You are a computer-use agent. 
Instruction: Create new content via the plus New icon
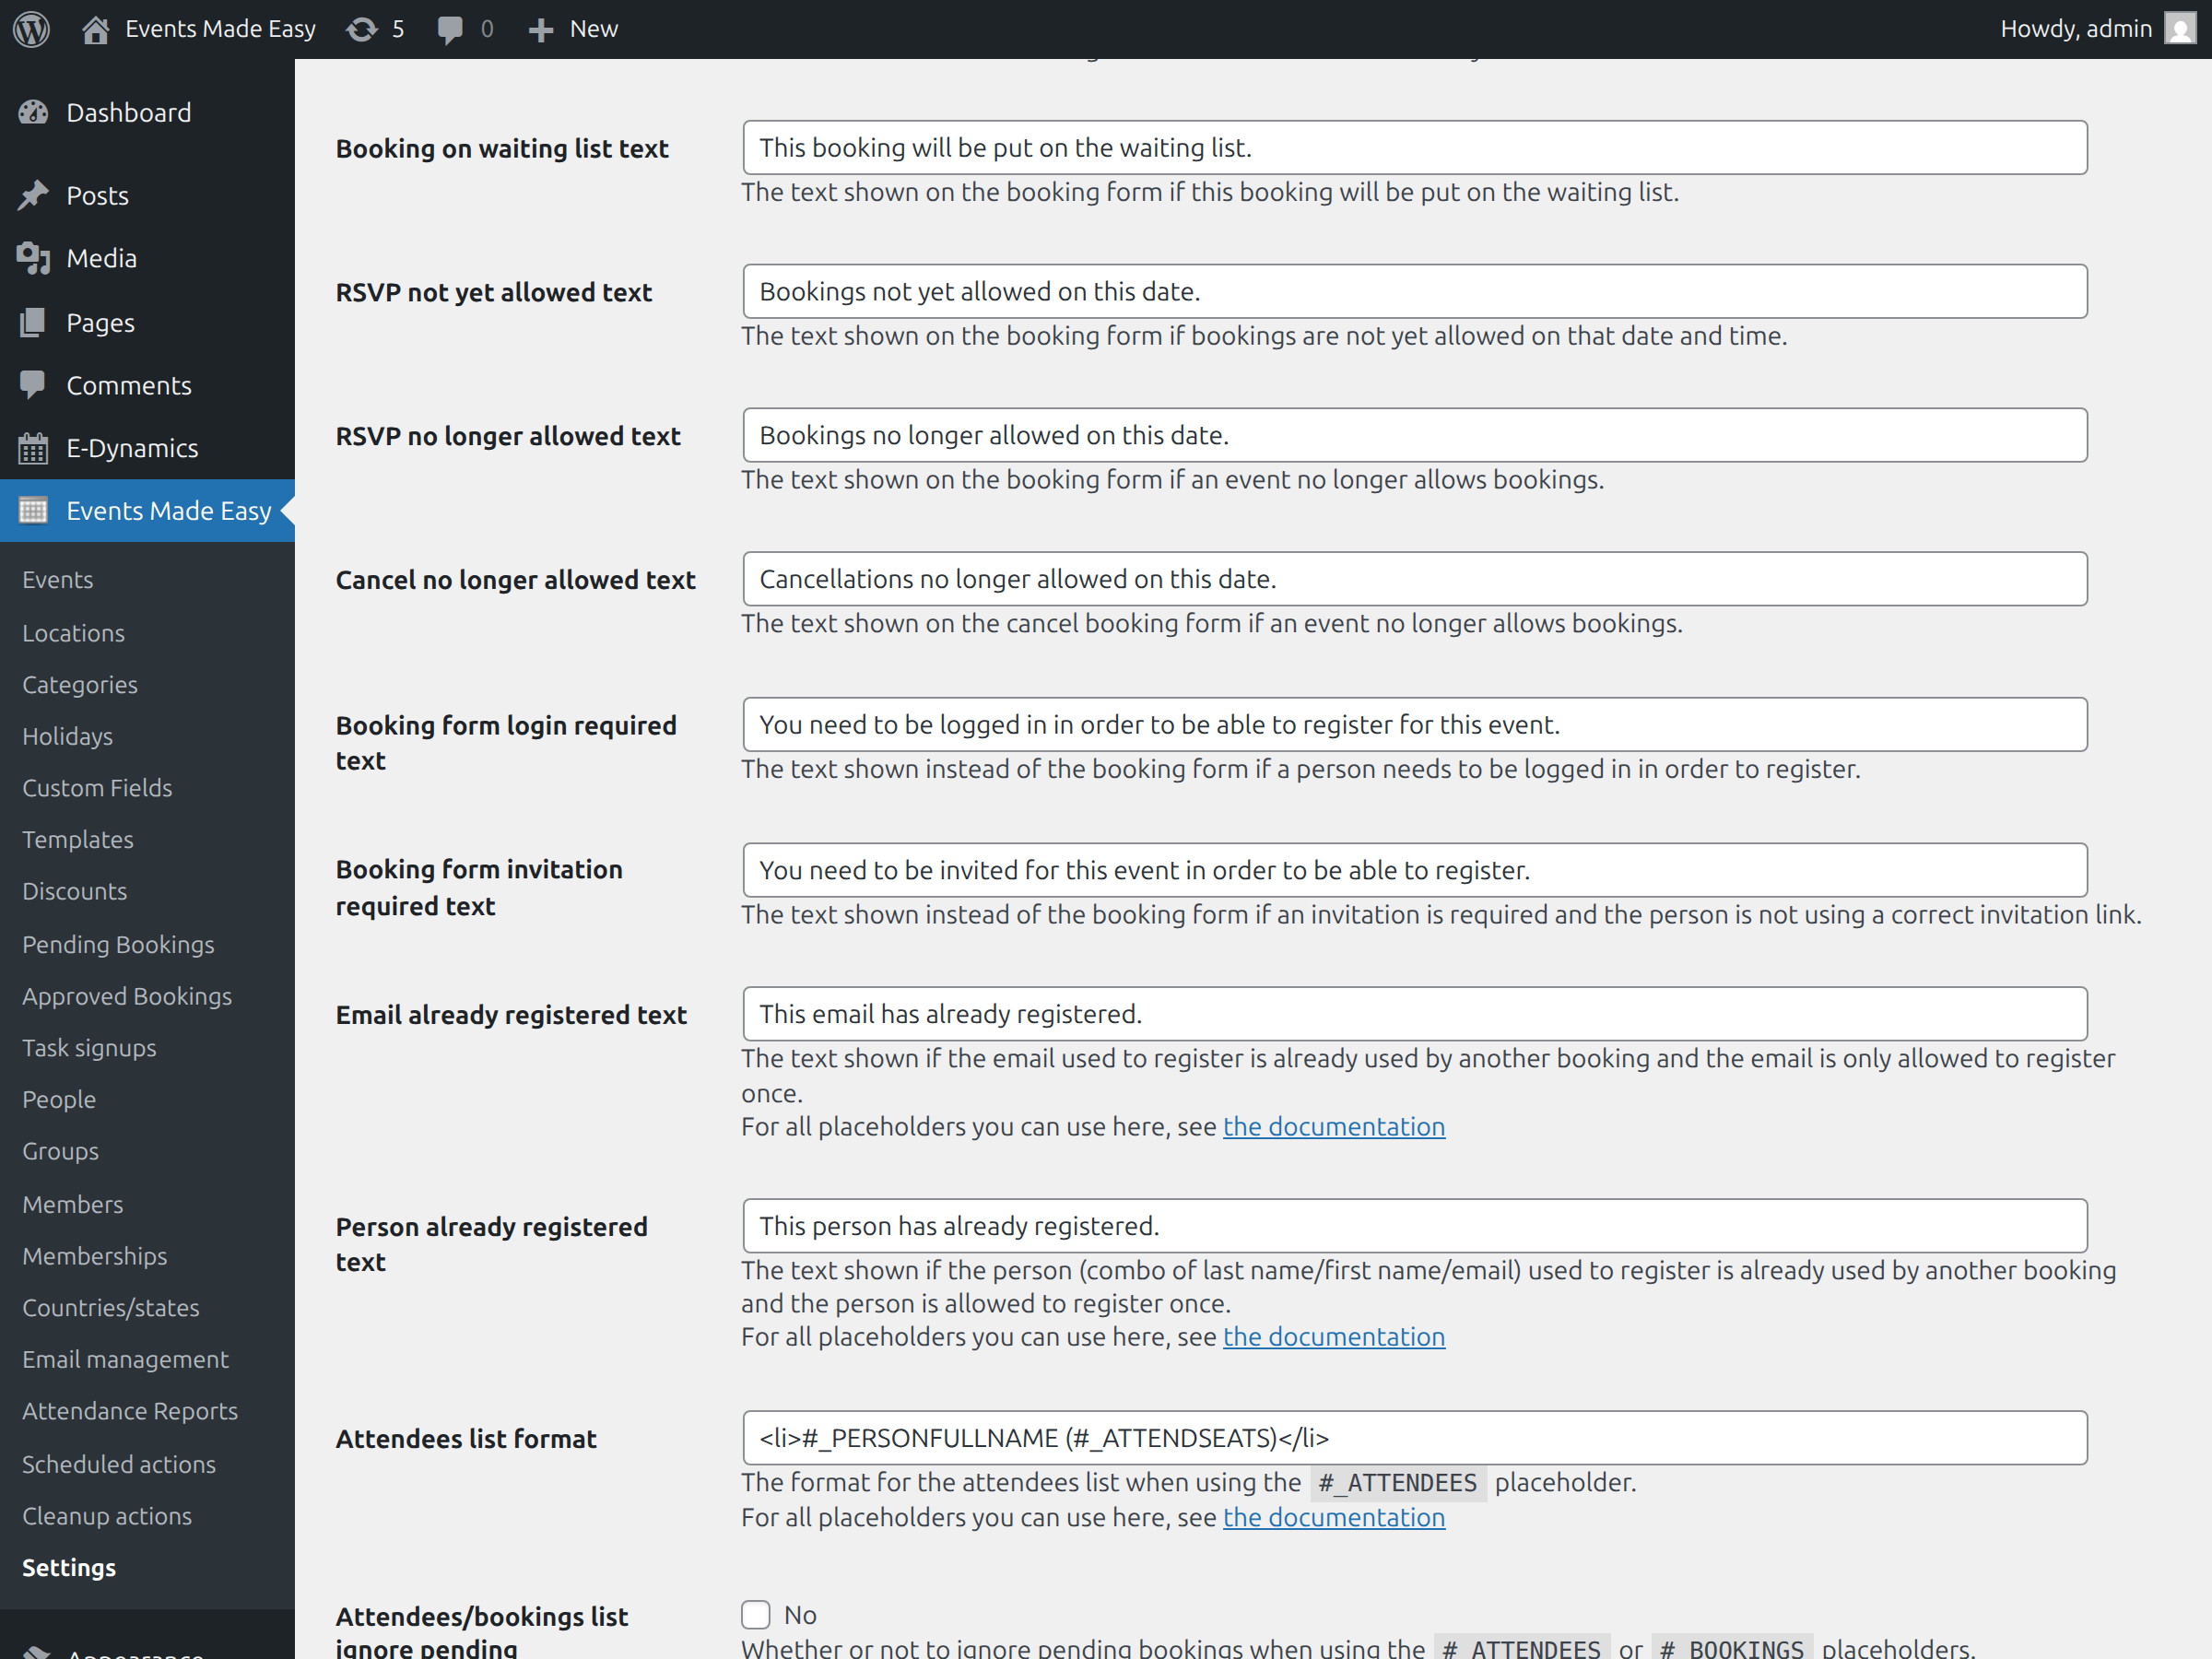540,28
